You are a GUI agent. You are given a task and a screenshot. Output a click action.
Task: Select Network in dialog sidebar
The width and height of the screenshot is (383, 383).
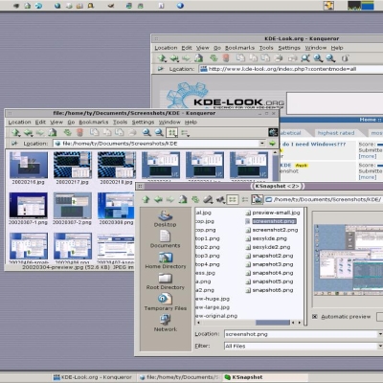[x=166, y=323]
